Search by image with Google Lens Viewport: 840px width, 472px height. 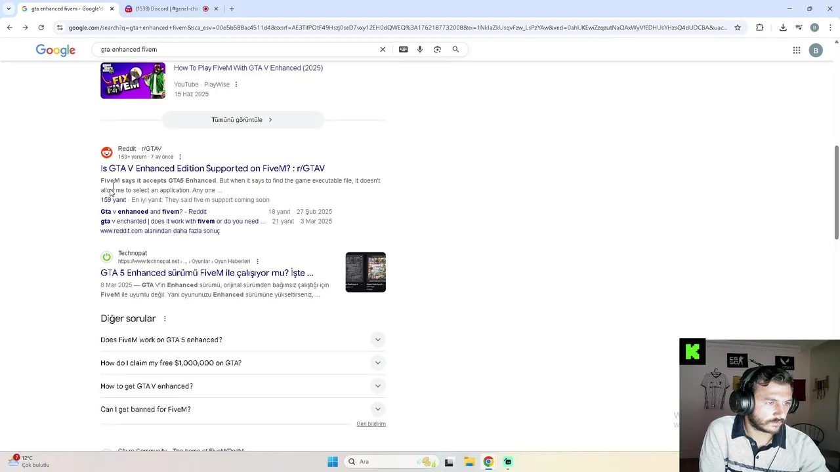coord(437,49)
